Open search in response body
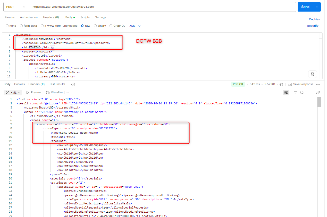This screenshot has width=327, height=217. (302, 93)
